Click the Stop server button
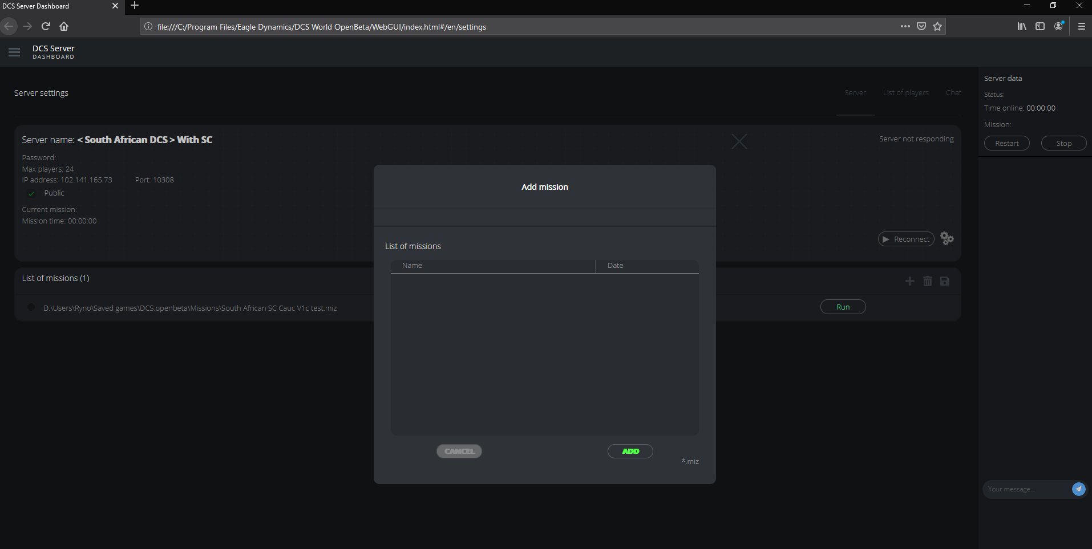 pyautogui.click(x=1063, y=143)
